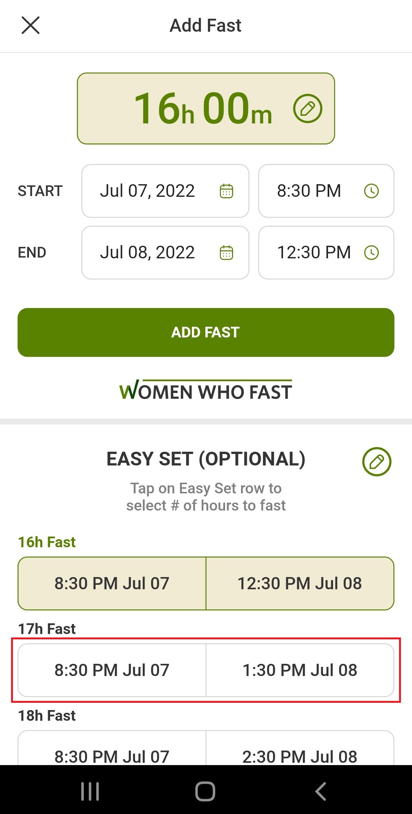
Task: Tap the end date field showing Jul 08, 2022
Action: 153,252
